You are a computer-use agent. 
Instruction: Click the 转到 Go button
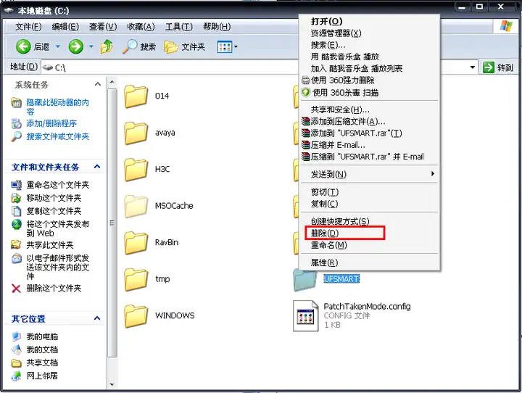(x=498, y=67)
